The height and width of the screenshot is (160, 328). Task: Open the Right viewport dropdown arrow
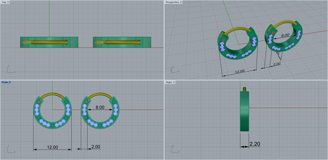click(174, 82)
